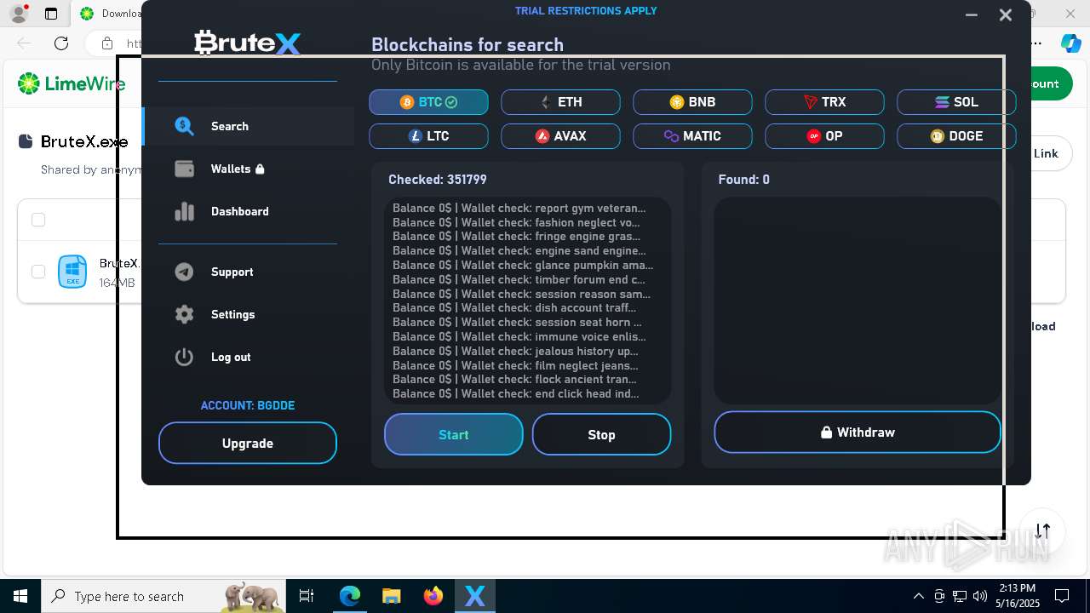
Task: Go back in the browser
Action: (24, 43)
